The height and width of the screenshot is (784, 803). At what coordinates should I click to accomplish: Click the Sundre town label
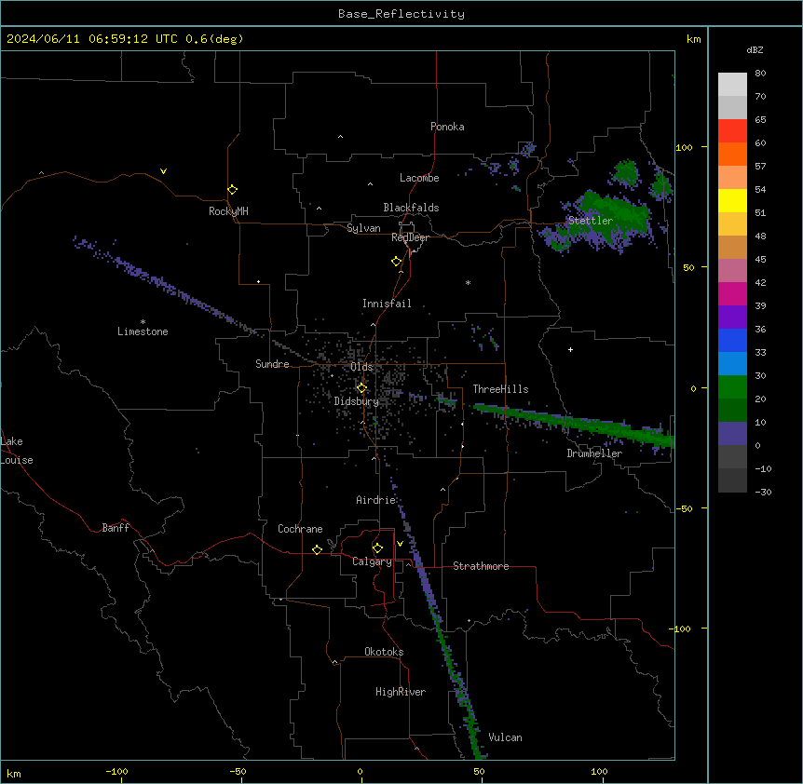click(x=272, y=364)
